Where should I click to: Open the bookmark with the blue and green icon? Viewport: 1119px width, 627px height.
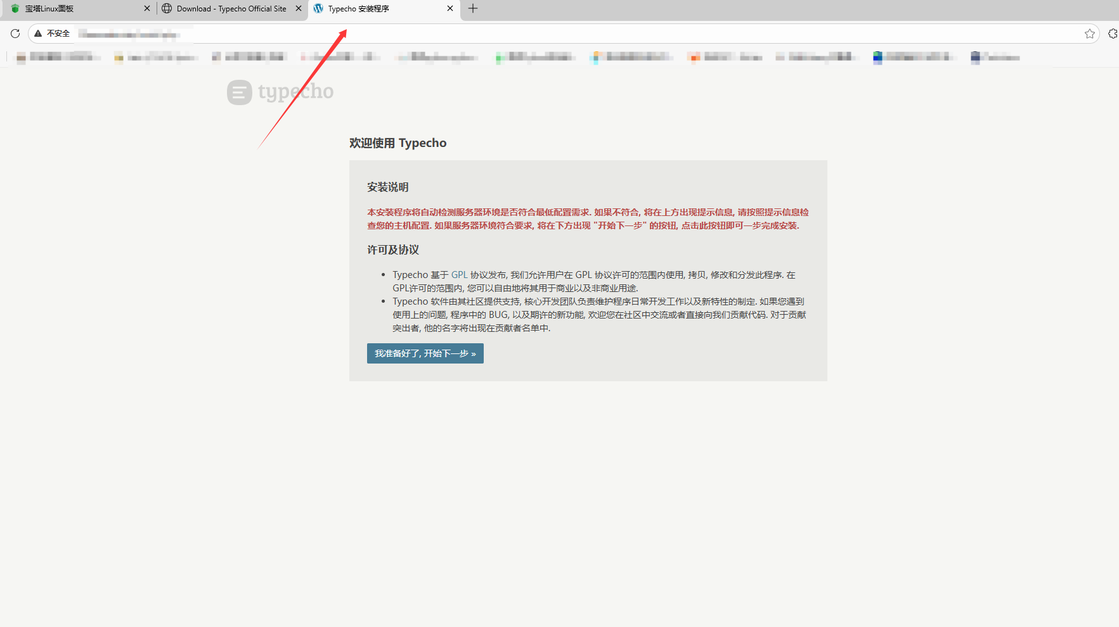point(913,58)
